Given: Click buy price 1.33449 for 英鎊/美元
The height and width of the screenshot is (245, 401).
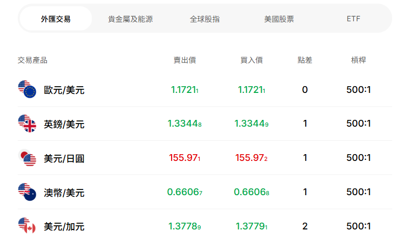Looking at the screenshot, I should tap(251, 124).
